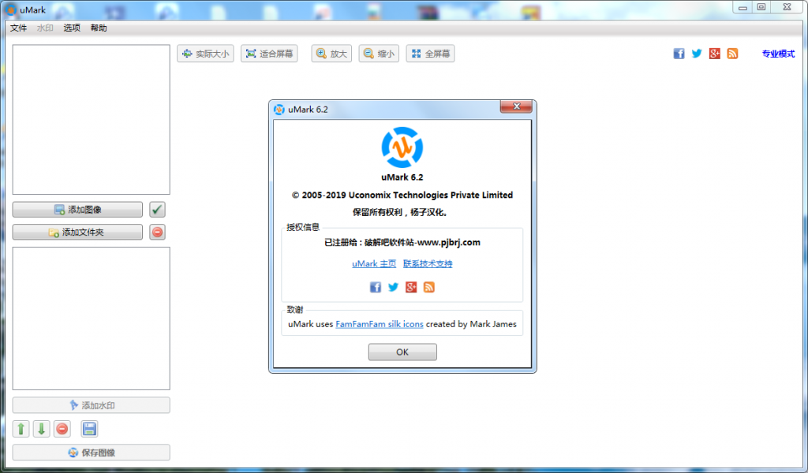
Task: Move watermark up with green up arrow
Action: pyautogui.click(x=21, y=429)
